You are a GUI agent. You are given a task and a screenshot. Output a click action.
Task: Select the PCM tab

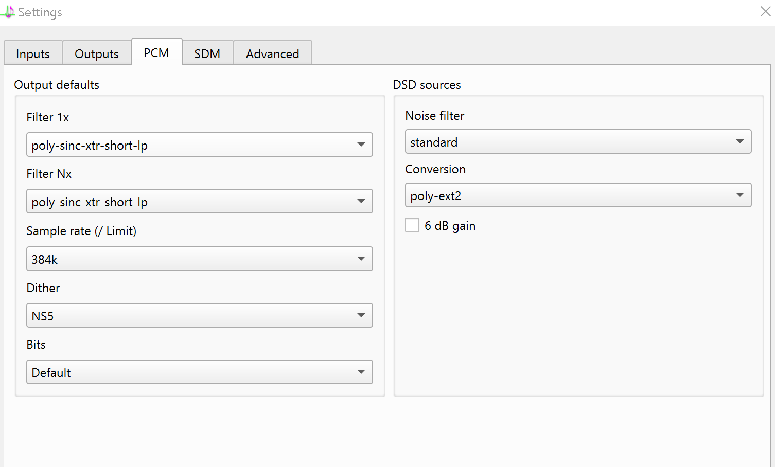point(156,53)
